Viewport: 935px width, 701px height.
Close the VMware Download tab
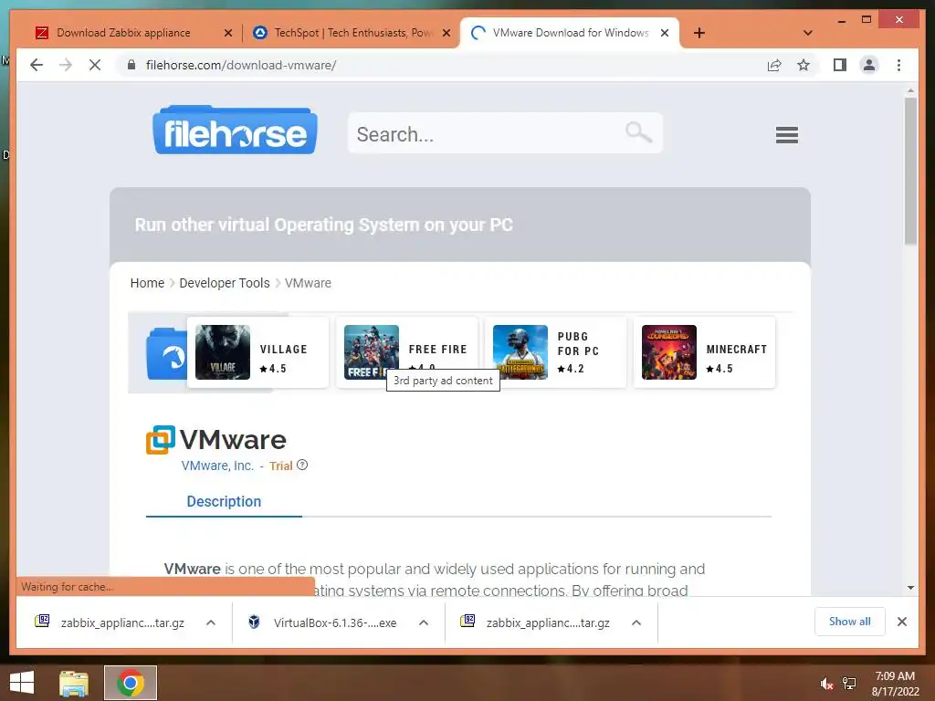coord(665,33)
